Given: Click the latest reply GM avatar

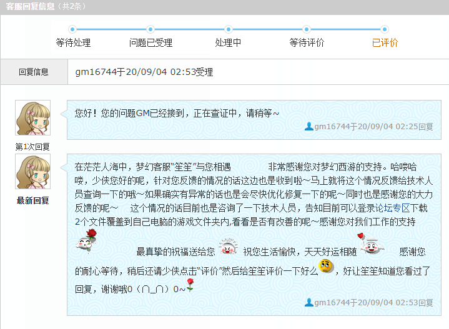Looking at the screenshot, I should pyautogui.click(x=33, y=172).
